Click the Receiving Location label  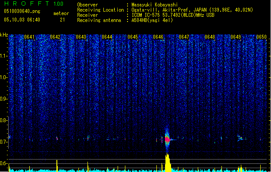100,10
